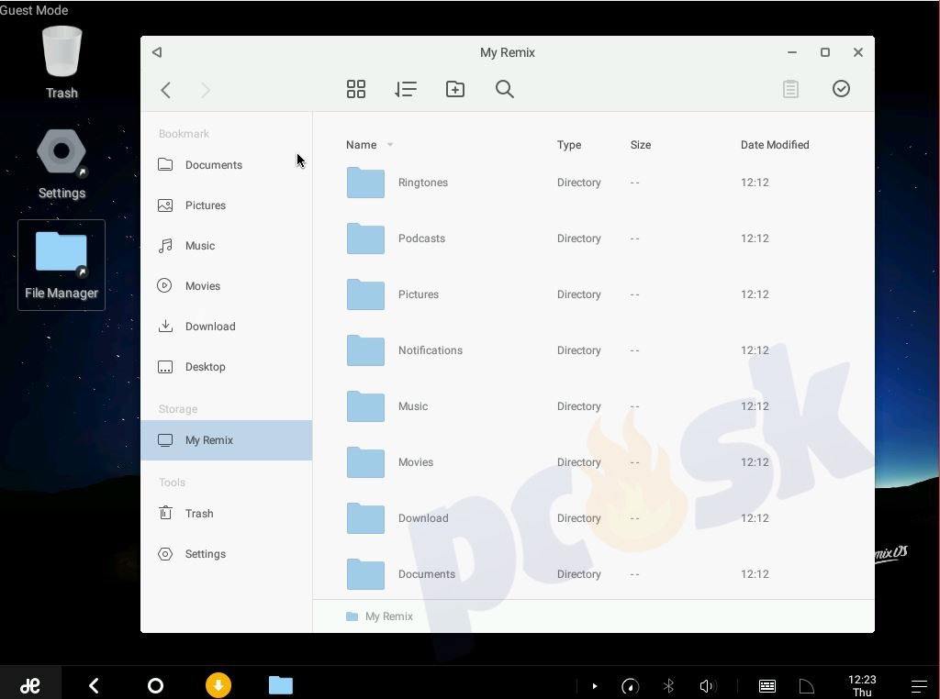This screenshot has height=699, width=940.
Task: Create a new folder
Action: [455, 89]
